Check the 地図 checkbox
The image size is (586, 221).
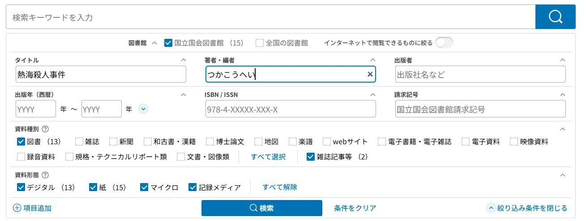[x=258, y=142]
